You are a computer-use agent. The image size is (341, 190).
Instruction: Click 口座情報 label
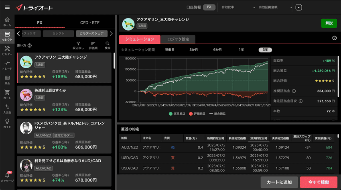coord(193,7)
